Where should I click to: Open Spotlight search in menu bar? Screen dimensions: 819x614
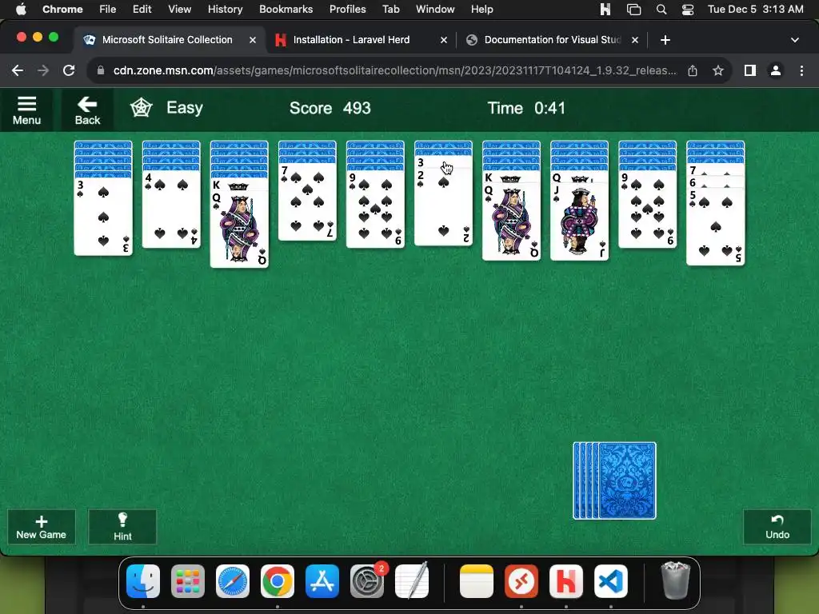coord(661,9)
